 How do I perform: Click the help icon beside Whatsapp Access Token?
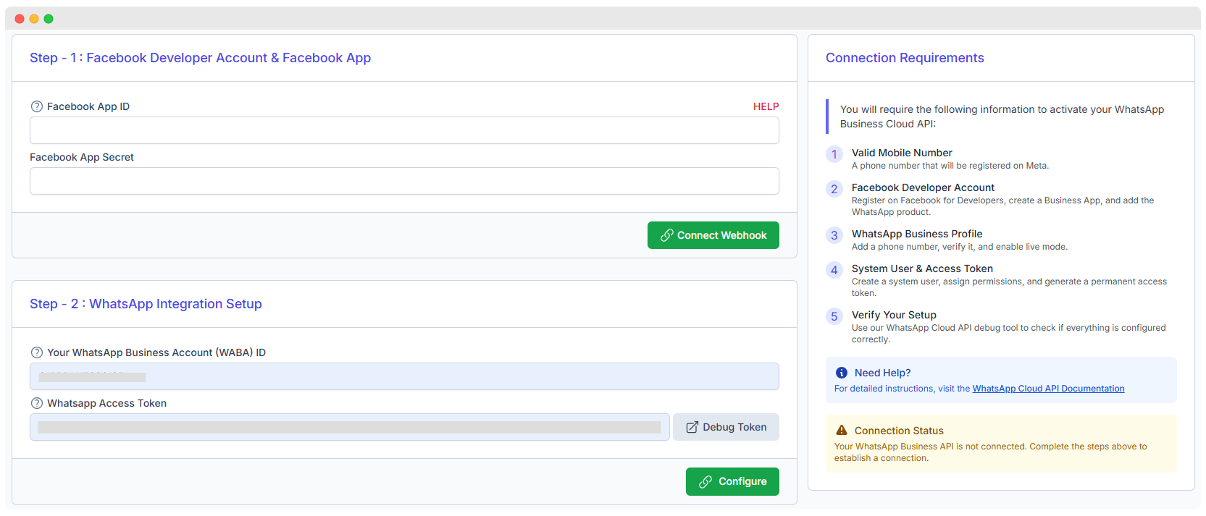[x=37, y=403]
